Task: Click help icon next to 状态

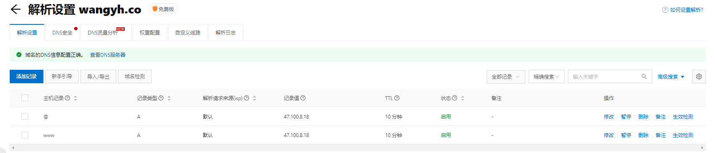Action: [x=455, y=98]
